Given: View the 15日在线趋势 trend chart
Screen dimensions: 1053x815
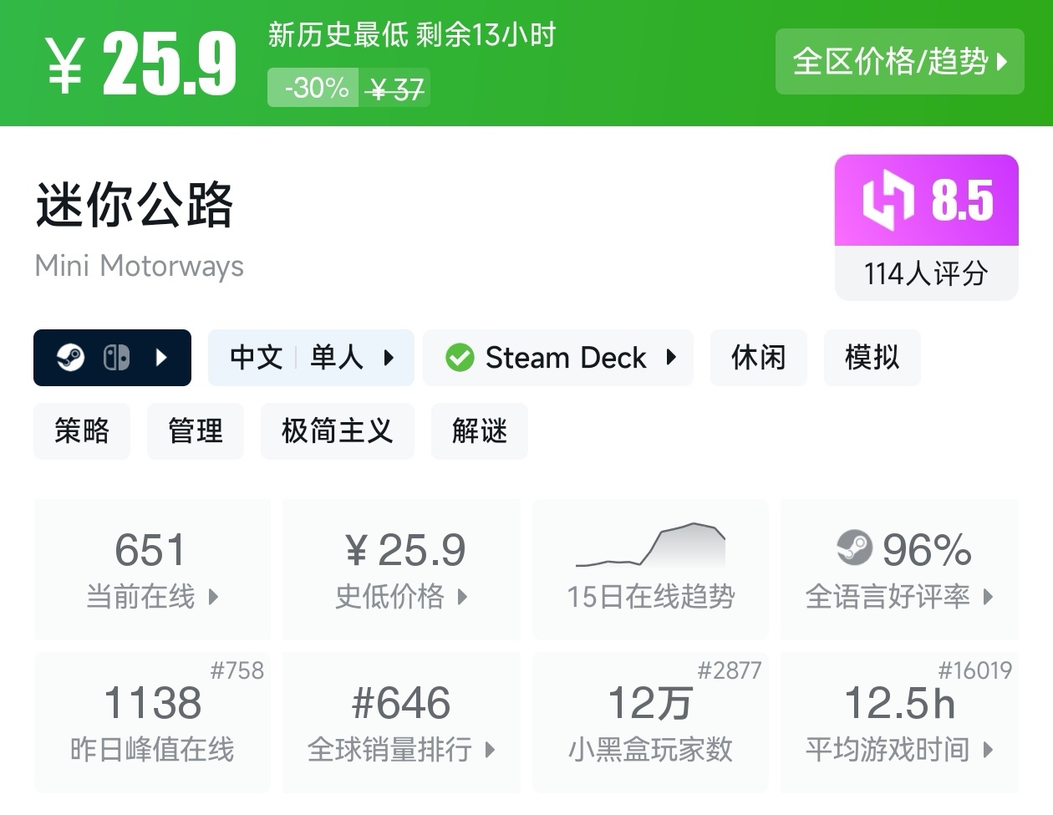Looking at the screenshot, I should pos(650,570).
